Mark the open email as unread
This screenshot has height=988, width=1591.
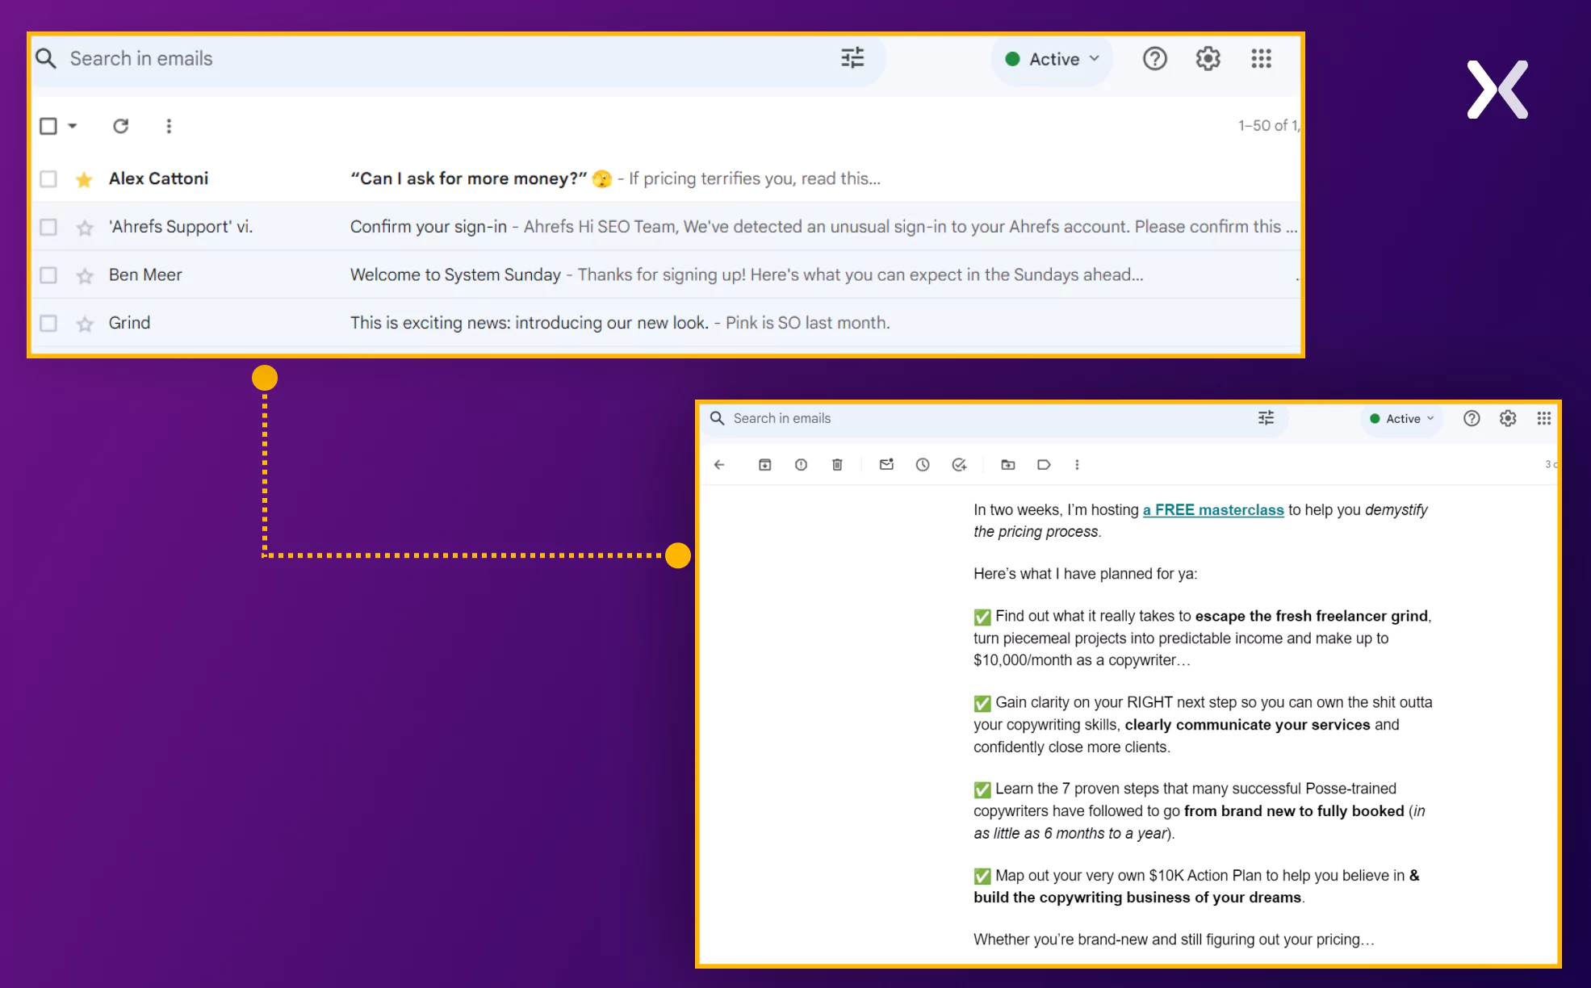pyautogui.click(x=886, y=465)
